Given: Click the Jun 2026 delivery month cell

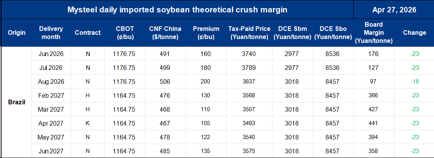Looking at the screenshot, I should coord(51,54).
